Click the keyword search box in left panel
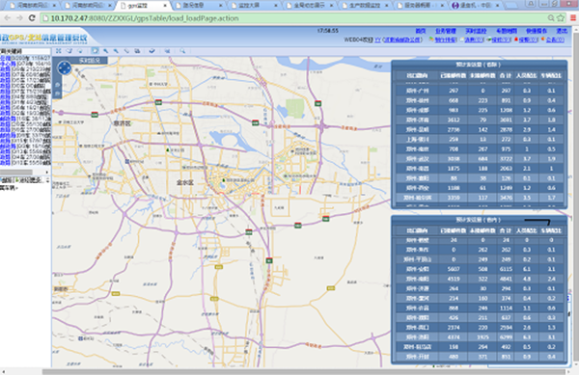This screenshot has width=579, height=375. point(25,51)
